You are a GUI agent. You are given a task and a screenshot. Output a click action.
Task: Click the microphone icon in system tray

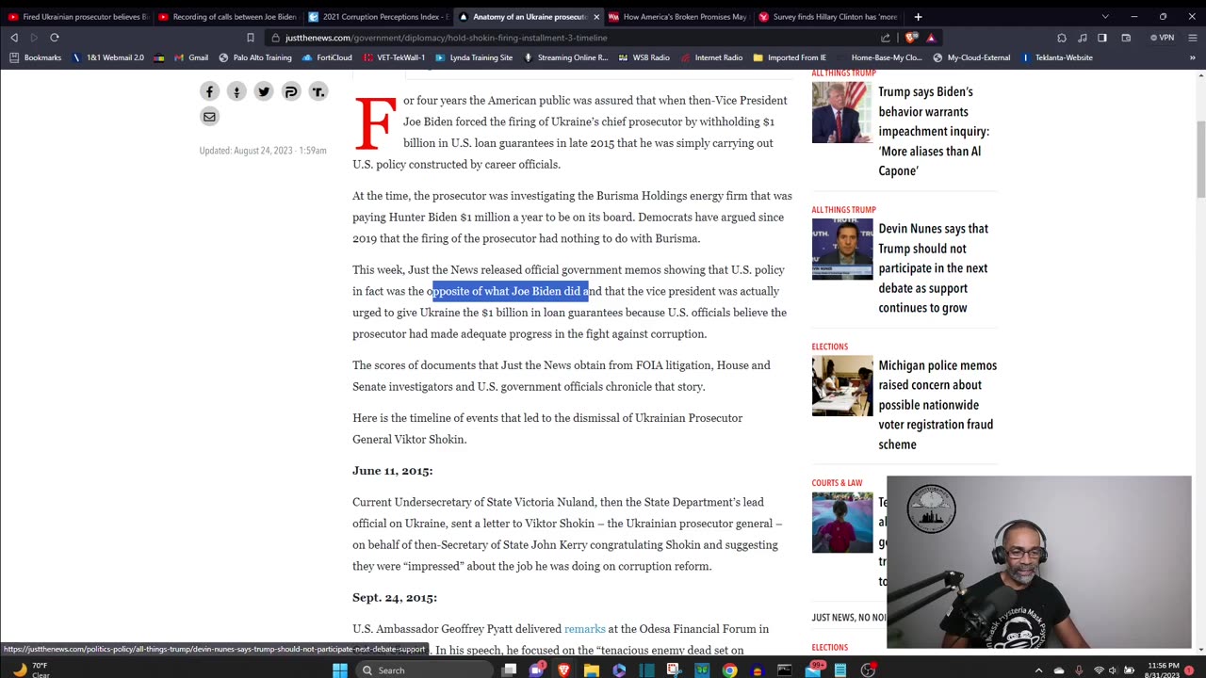click(1079, 670)
